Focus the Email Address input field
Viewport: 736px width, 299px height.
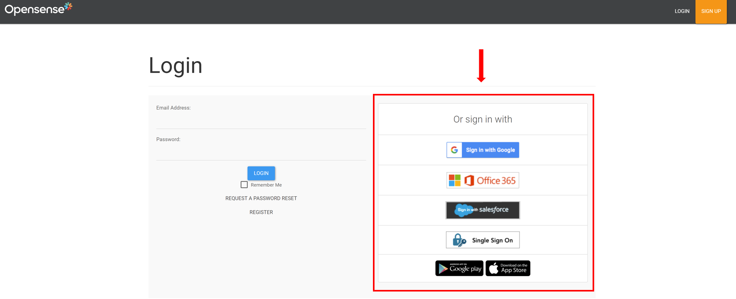261,121
